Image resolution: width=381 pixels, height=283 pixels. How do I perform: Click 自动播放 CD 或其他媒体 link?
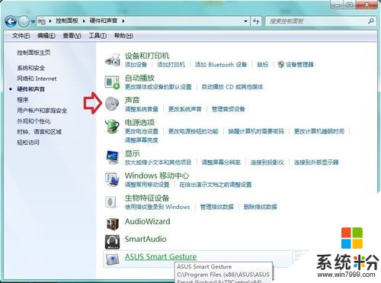[232, 87]
